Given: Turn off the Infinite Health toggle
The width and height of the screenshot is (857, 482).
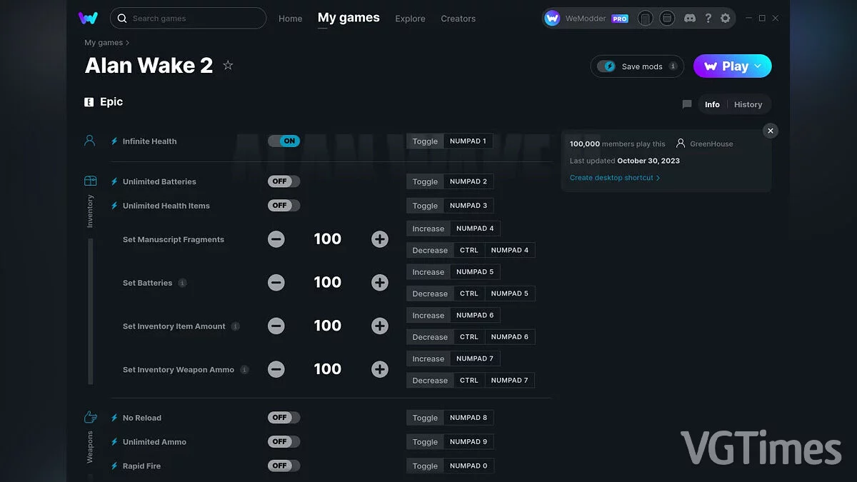Looking at the screenshot, I should (284, 141).
